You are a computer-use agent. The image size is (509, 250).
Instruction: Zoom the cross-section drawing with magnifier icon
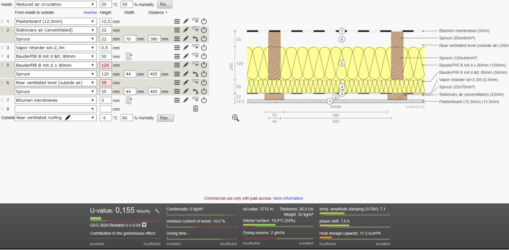point(236,118)
